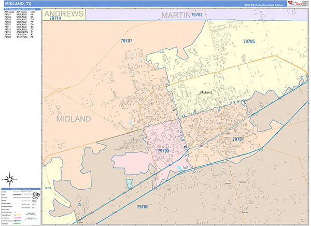Screen dimensions: 311x226
Task: Click the small black Midland city label
Action: click(206, 92)
